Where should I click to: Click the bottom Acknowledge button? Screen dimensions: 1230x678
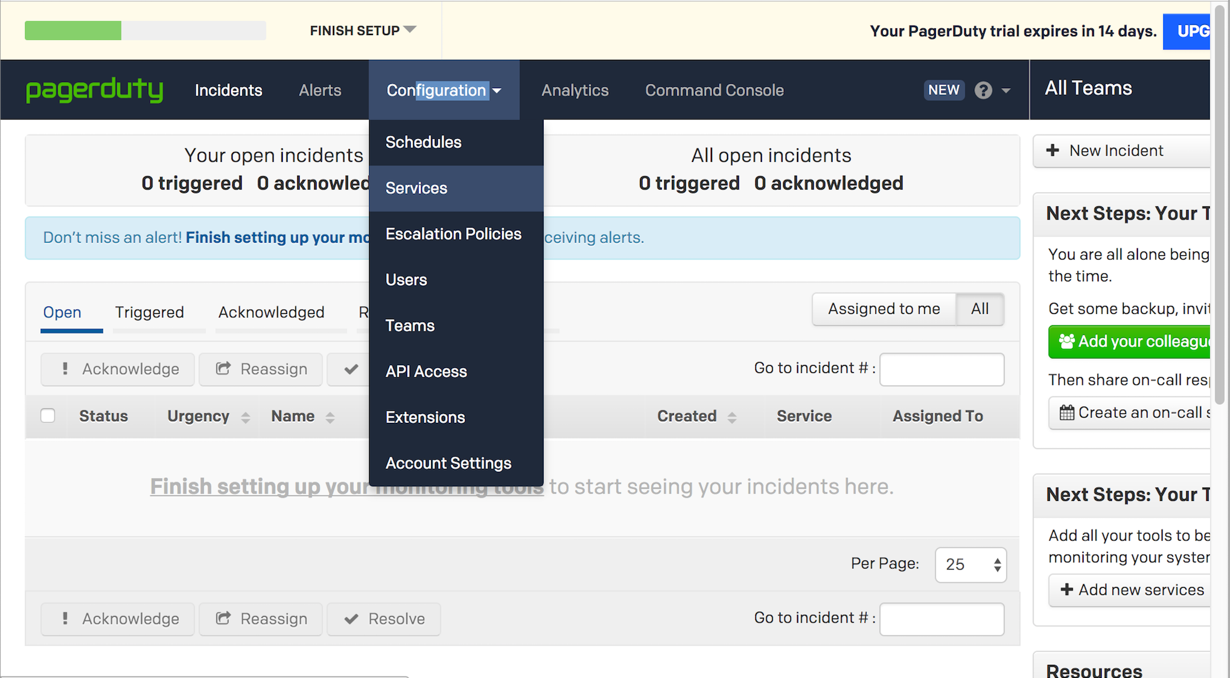coord(118,619)
